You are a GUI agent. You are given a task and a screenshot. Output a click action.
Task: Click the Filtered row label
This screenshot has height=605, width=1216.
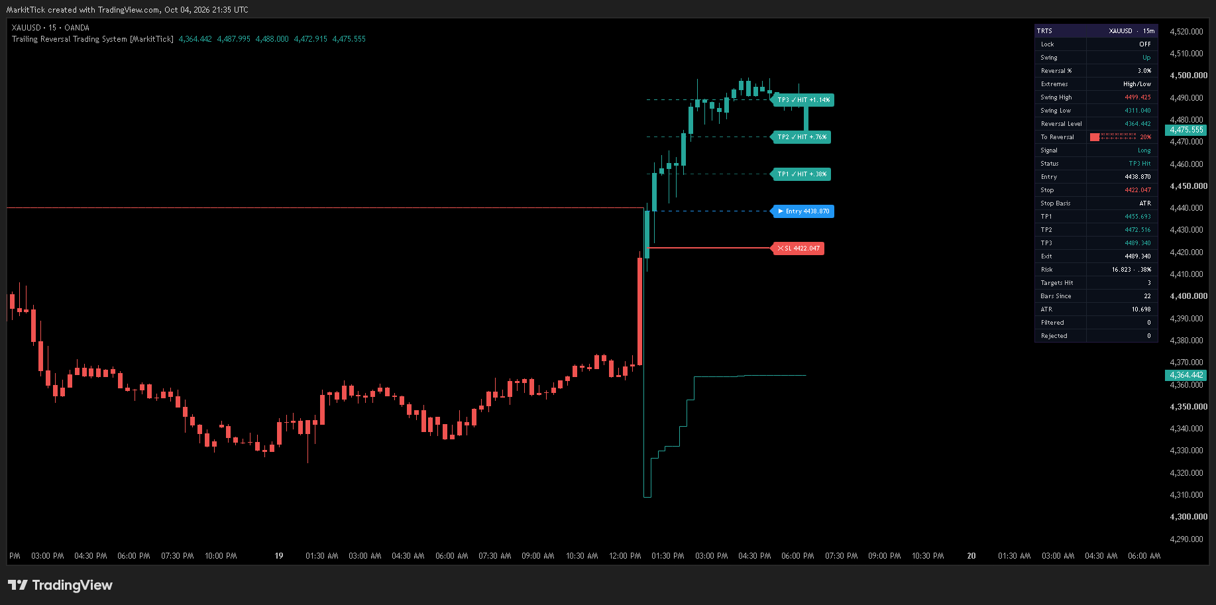pyautogui.click(x=1052, y=323)
